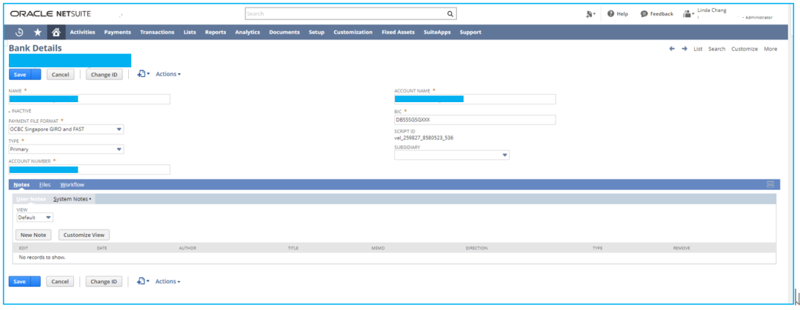Switch to the Files subtab
The image size is (800, 310).
pyautogui.click(x=45, y=184)
